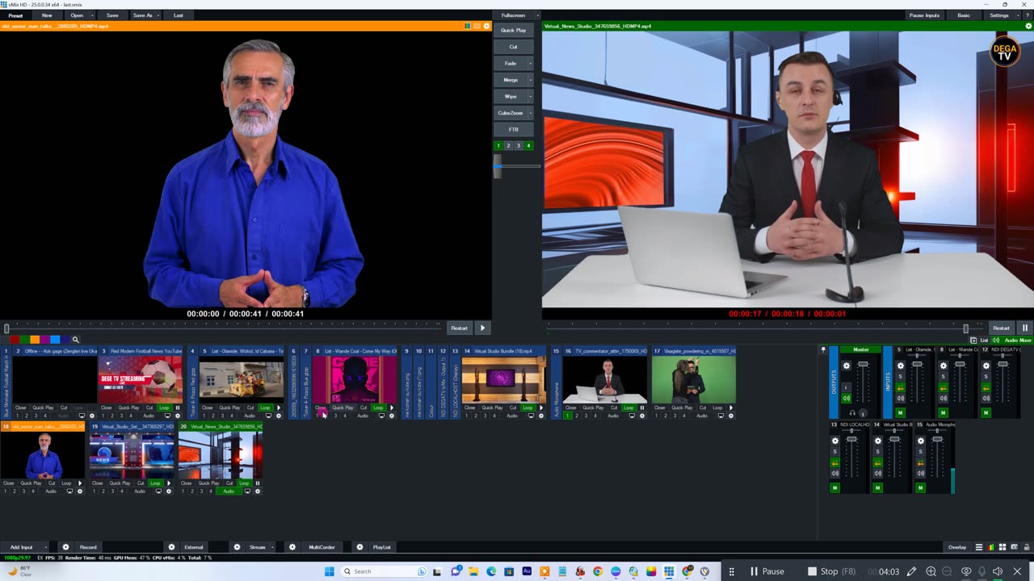Toggle Loop on input 19 Virtual_Studio_Set tile
Screen dimensions: 1034x581
(x=155, y=483)
